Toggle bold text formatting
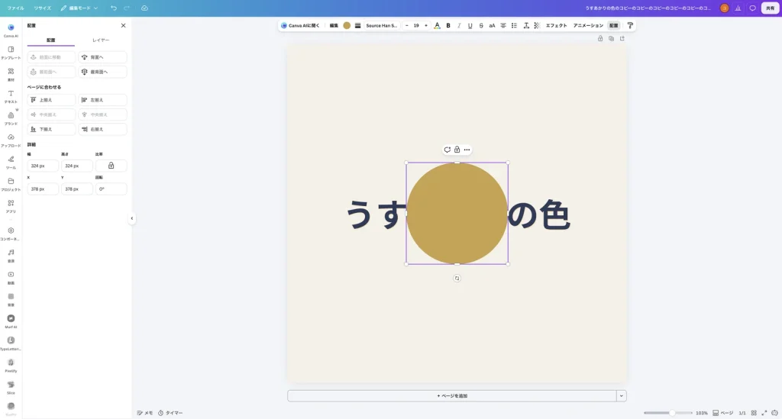The height and width of the screenshot is (419, 782). (x=448, y=25)
